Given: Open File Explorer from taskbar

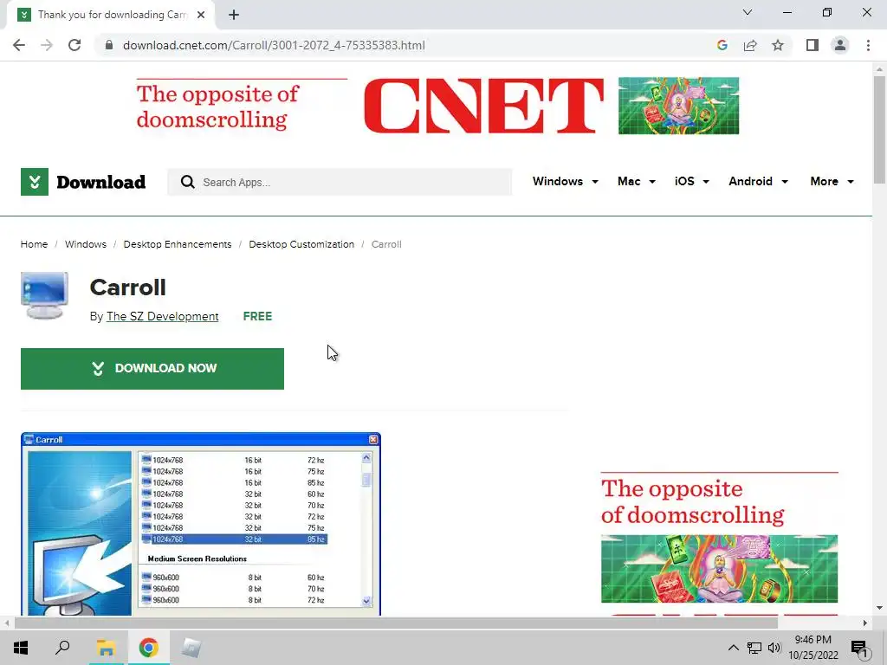Looking at the screenshot, I should 106,648.
